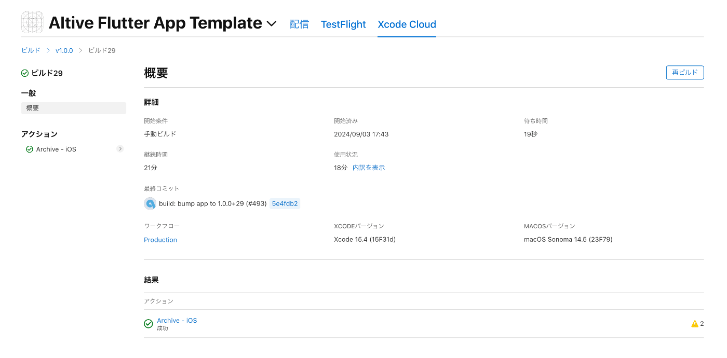Click the Xcode 15.4 (15F31d) value
The height and width of the screenshot is (358, 727).
[365, 240]
